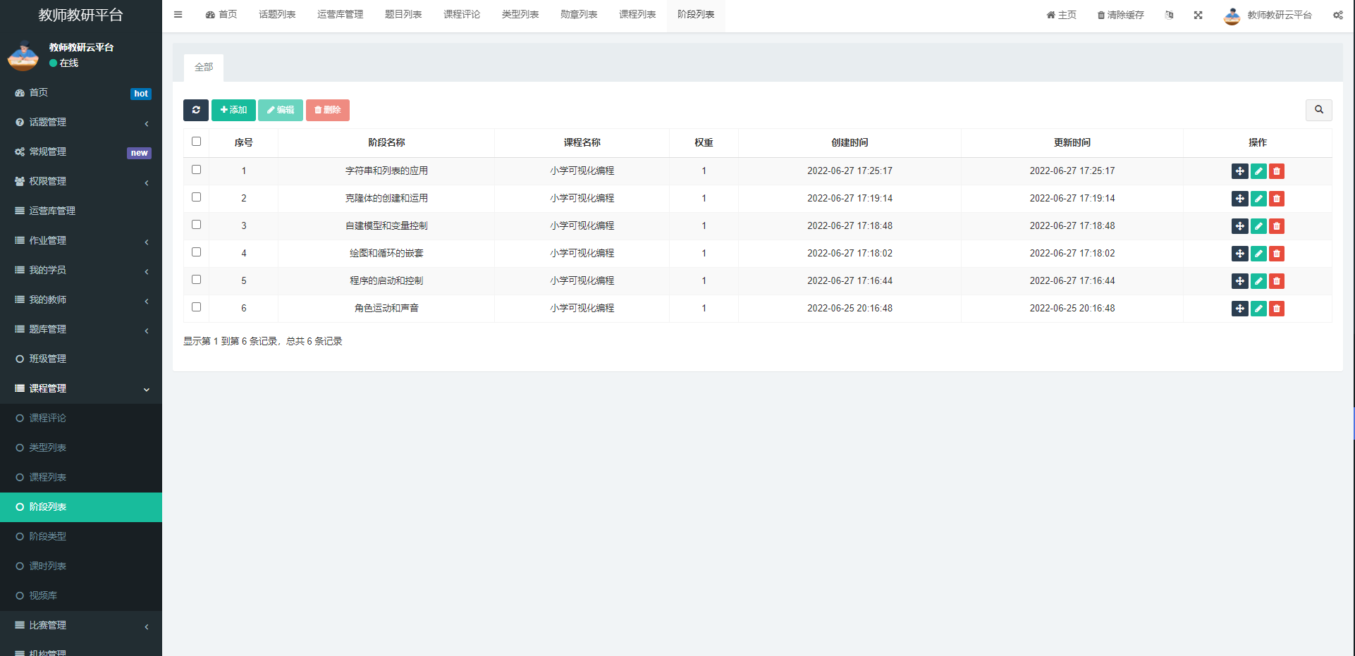1355x656 pixels.
Task: Click the red trash icon for row 5
Action: click(x=1277, y=281)
